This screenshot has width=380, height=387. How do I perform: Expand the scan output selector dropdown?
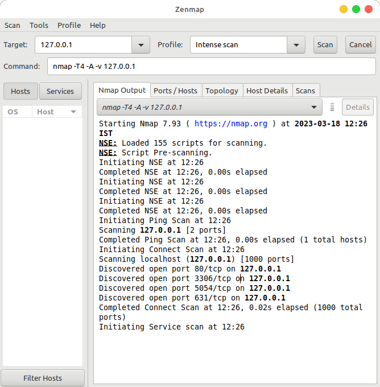pyautogui.click(x=313, y=107)
